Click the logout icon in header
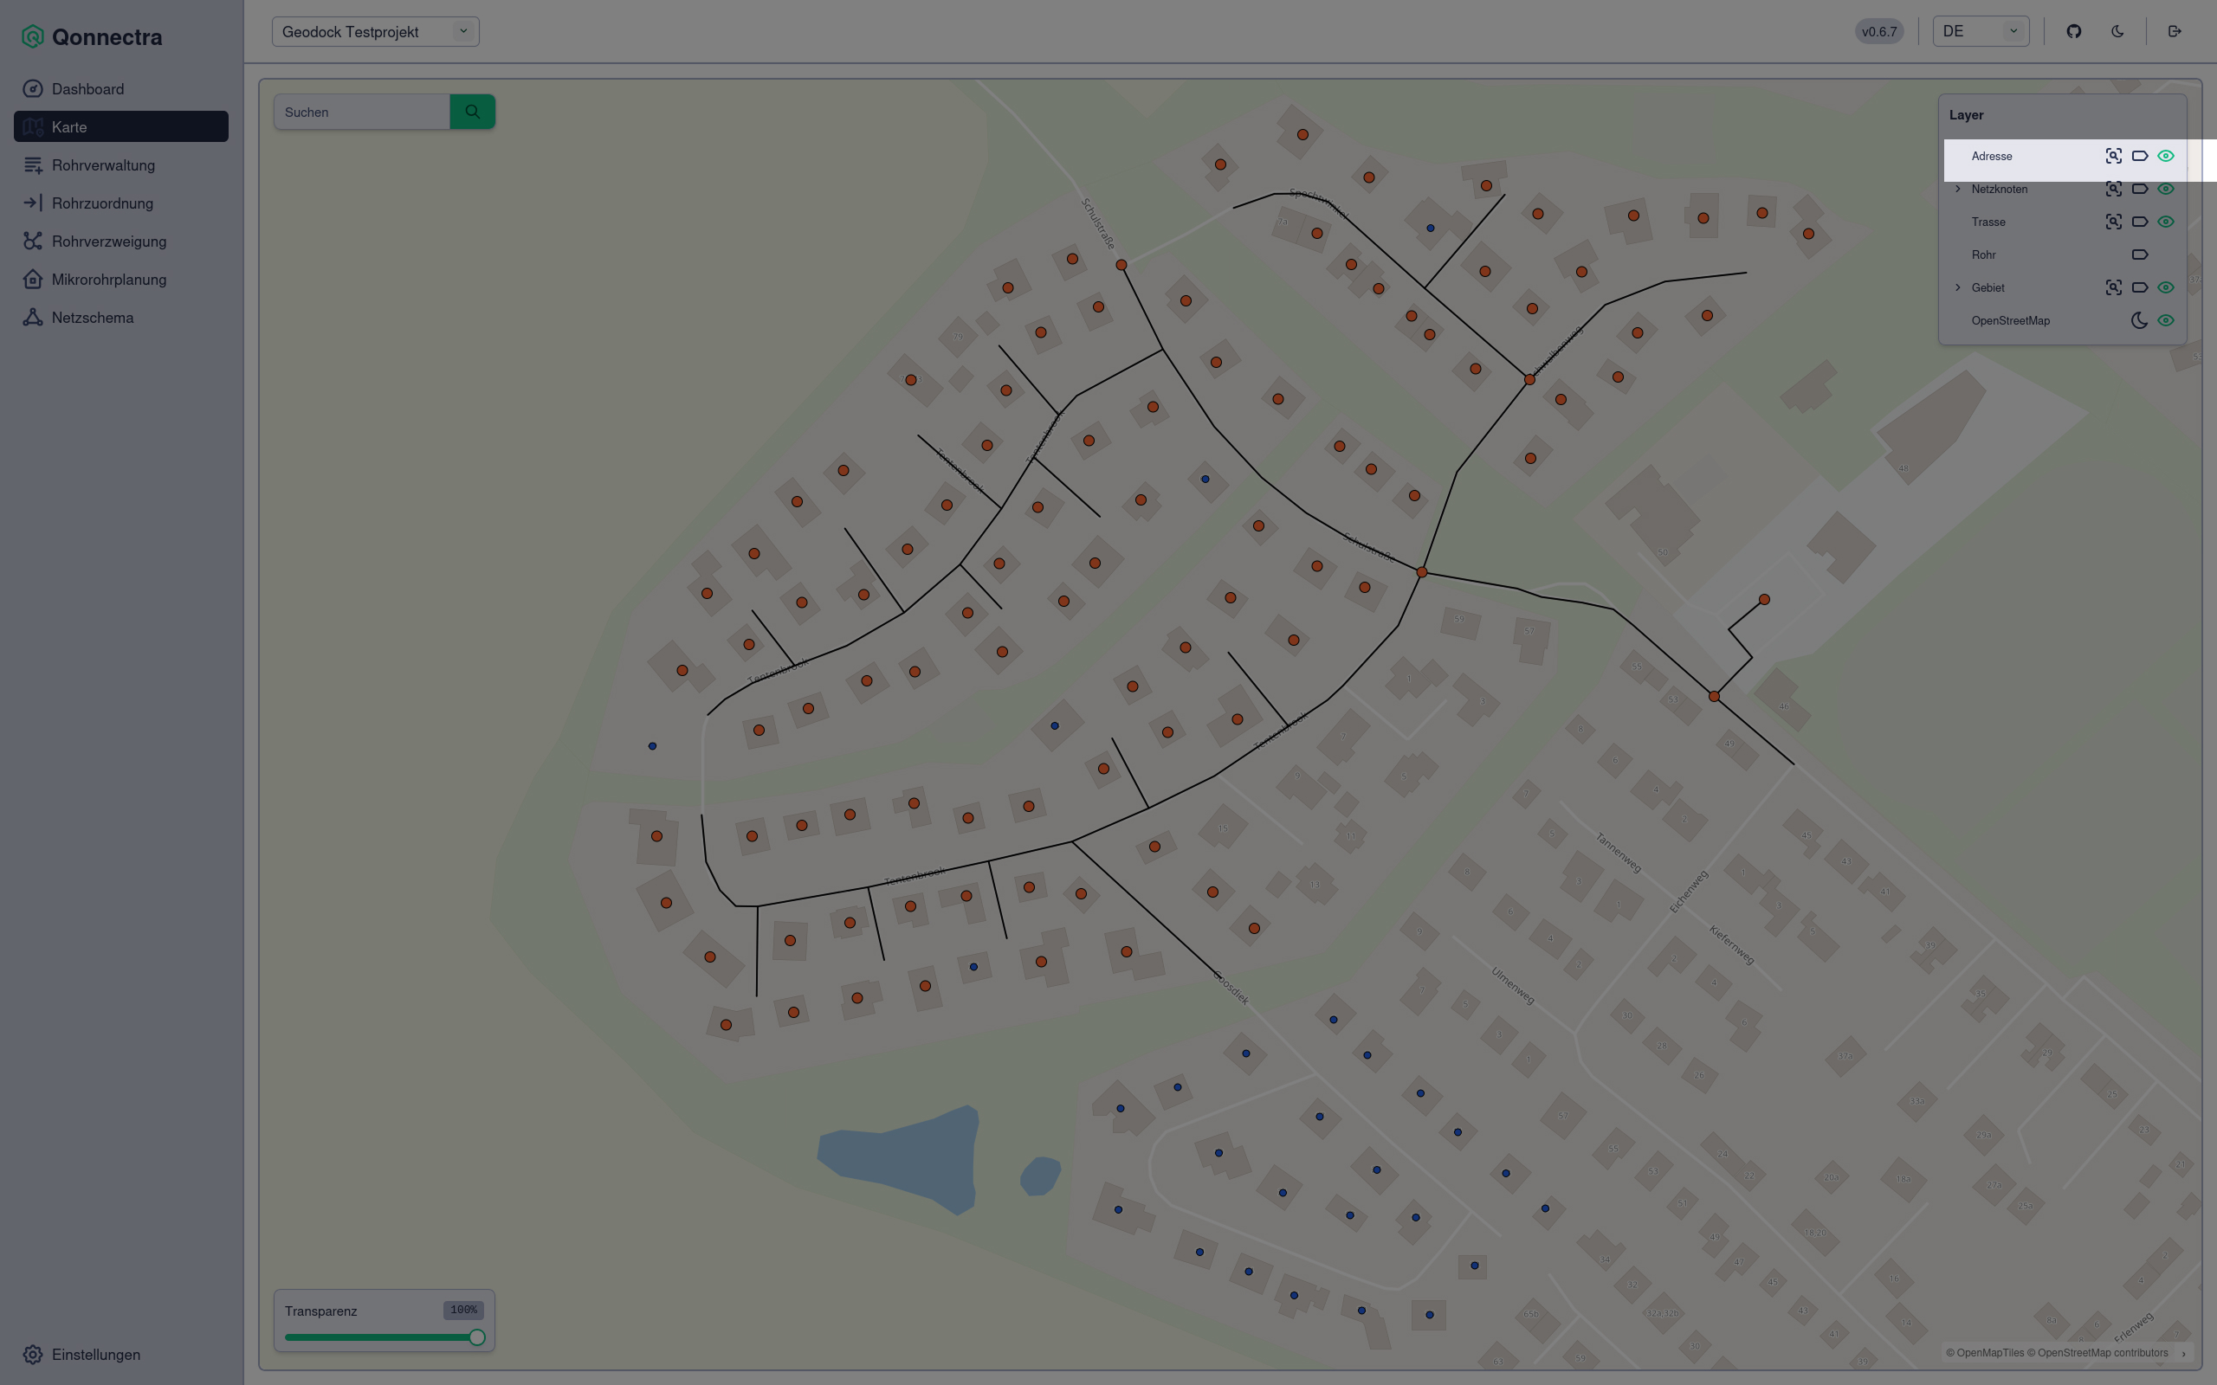The width and height of the screenshot is (2217, 1385). (2174, 31)
